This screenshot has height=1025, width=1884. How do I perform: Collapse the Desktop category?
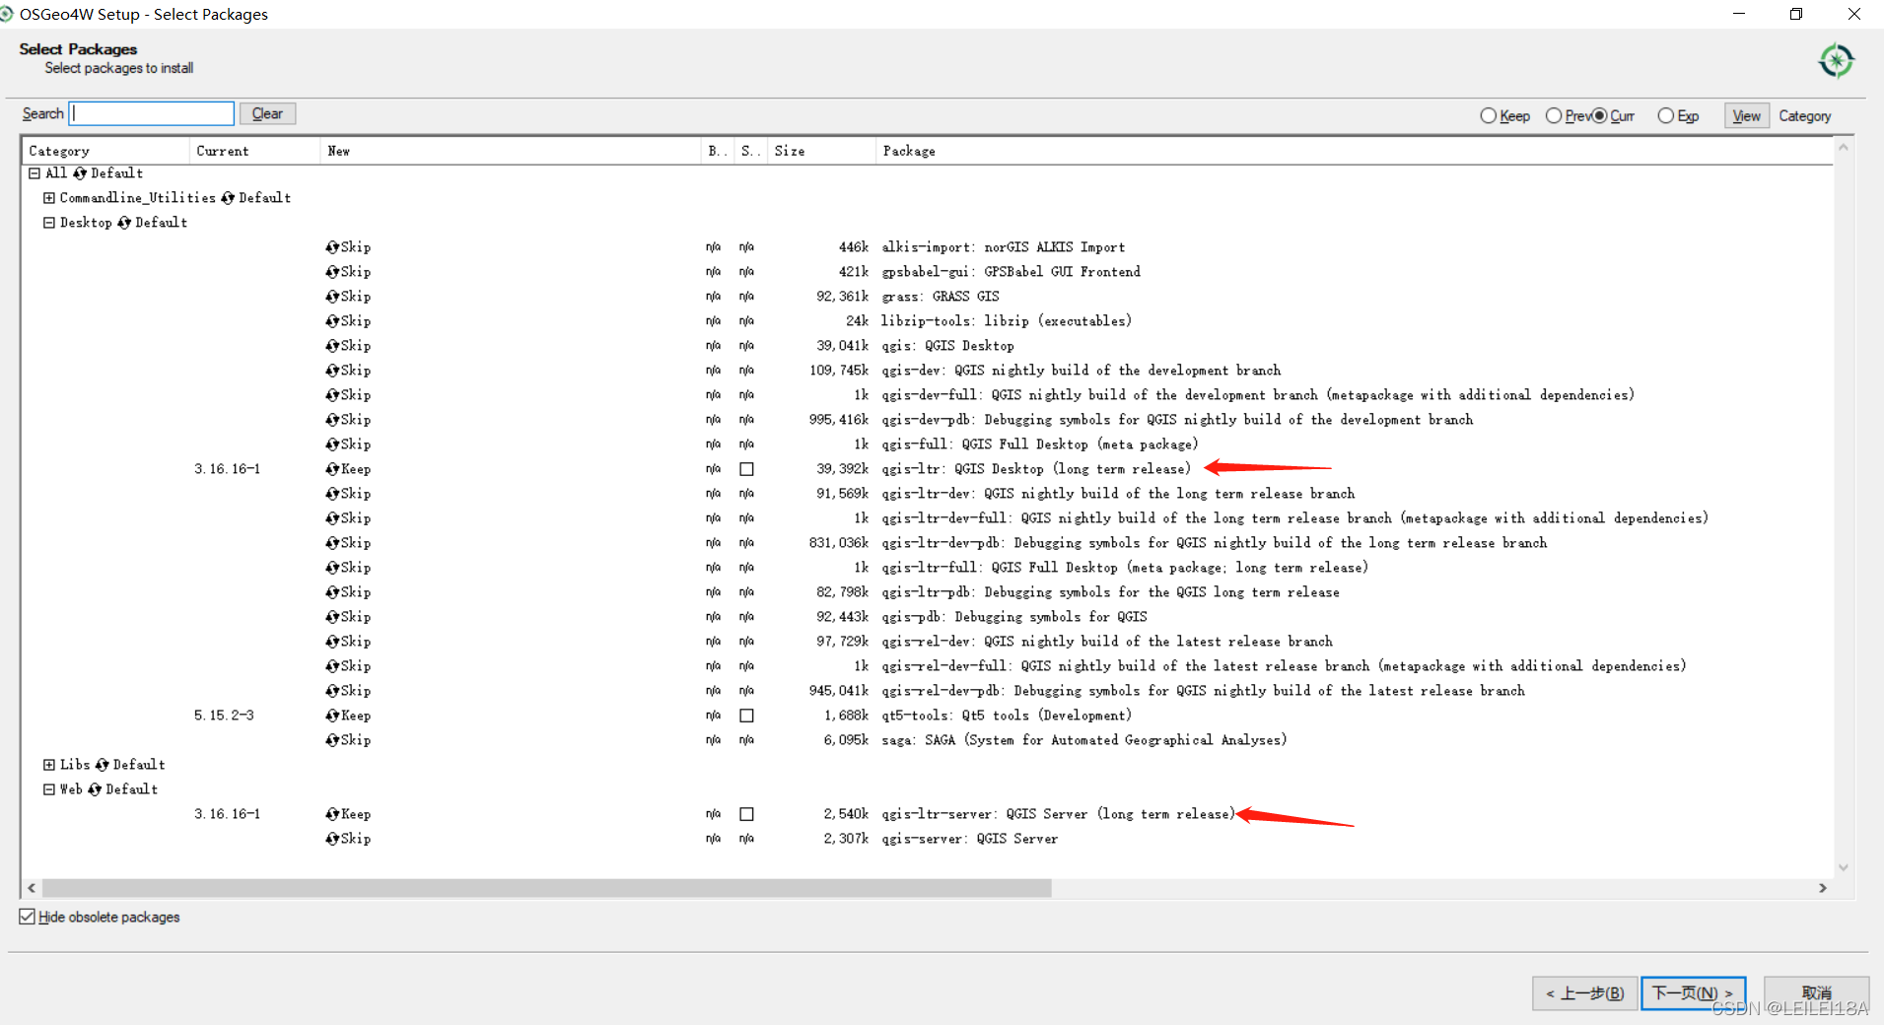[x=49, y=223]
